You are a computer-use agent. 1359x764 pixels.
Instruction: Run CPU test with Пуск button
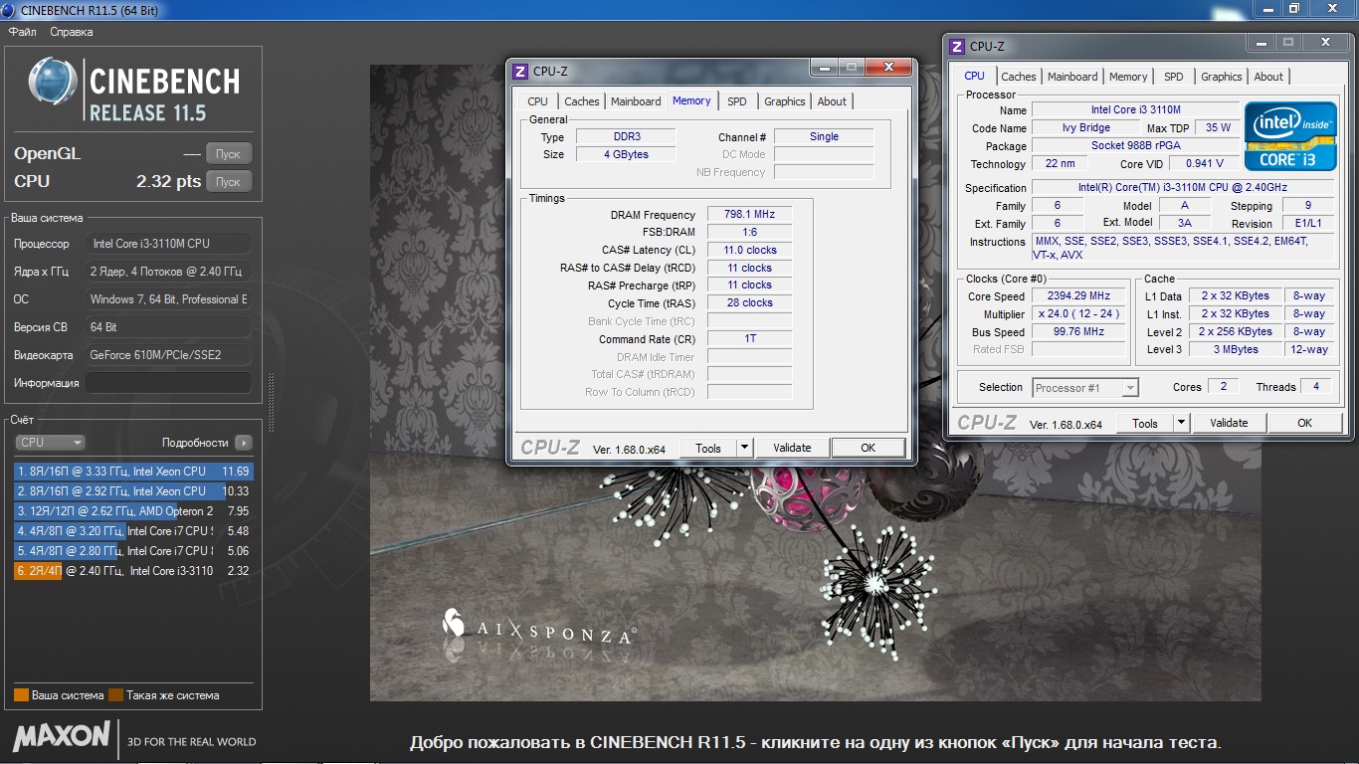point(229,182)
